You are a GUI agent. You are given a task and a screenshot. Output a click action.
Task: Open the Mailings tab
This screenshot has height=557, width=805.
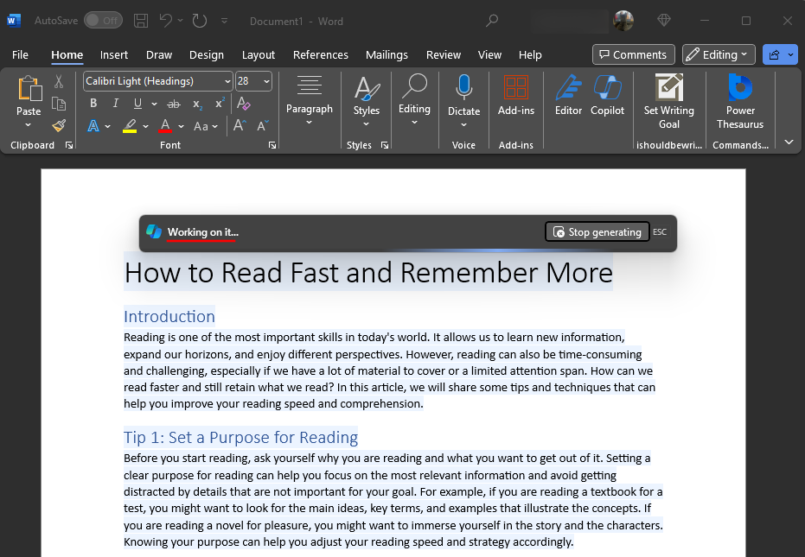click(x=387, y=55)
